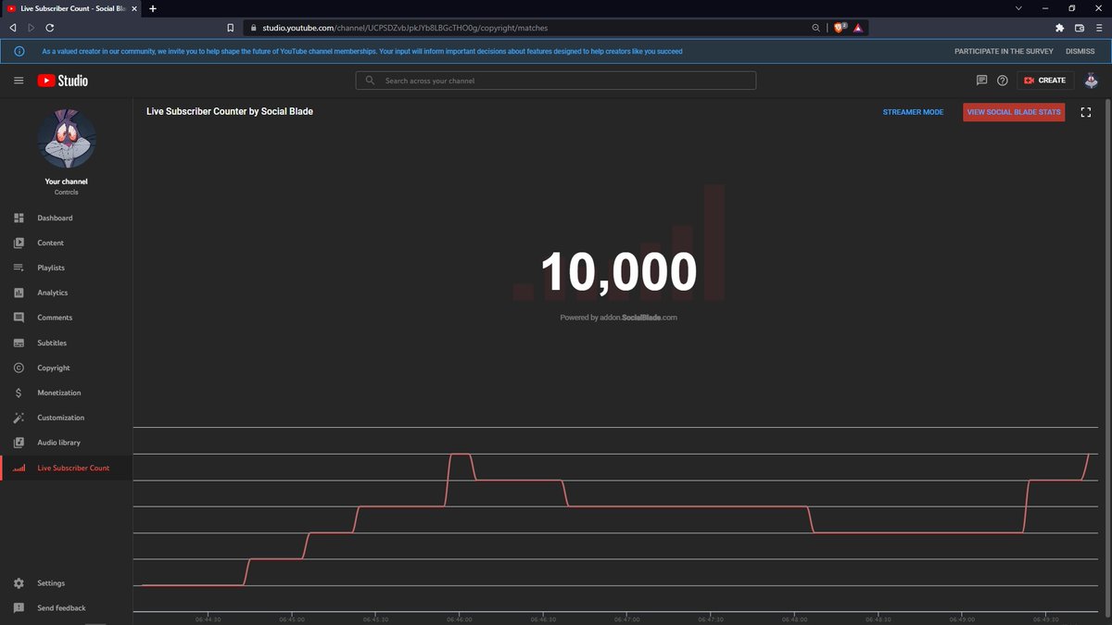This screenshot has width=1112, height=625.
Task: Enable fullscreen for the subscriber counter
Action: click(x=1085, y=111)
